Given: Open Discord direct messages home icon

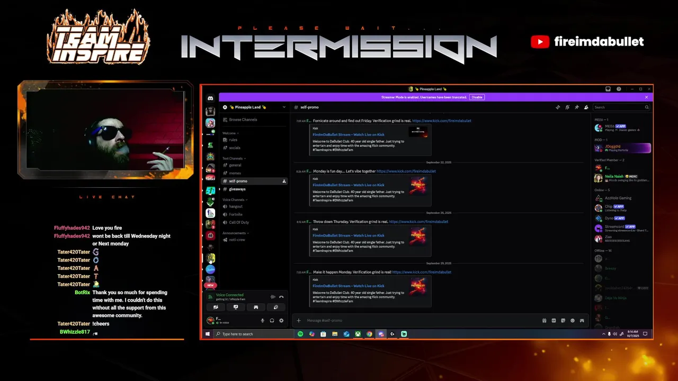Looking at the screenshot, I should pos(210,98).
